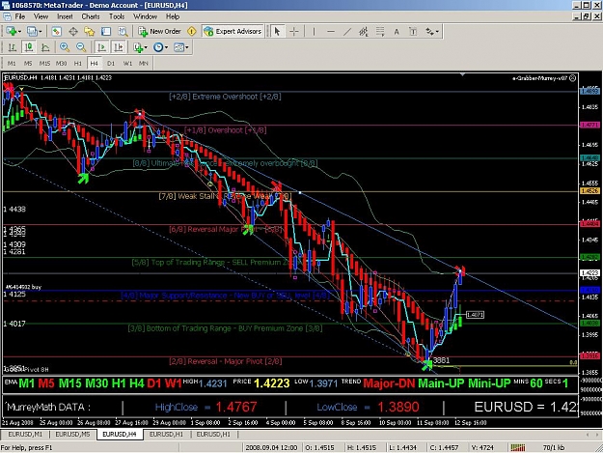Switch to the EURUSD,M1 chart tab
The width and height of the screenshot is (603, 453).
click(25, 434)
